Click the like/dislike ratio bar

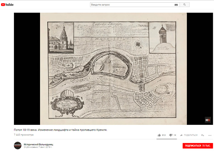167,139
